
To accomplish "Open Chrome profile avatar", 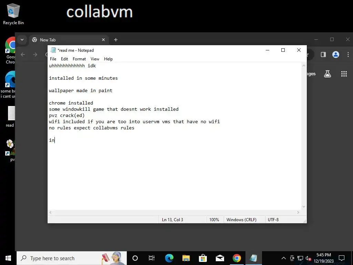I will pos(336,54).
